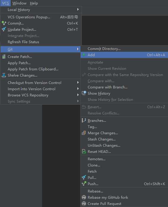The image size is (168, 207).
Task: Click the Merge Changes icon
Action: (x=84, y=133)
